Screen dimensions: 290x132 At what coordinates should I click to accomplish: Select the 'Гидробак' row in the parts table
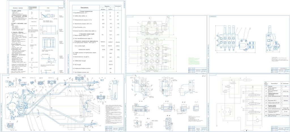(x=277, y=86)
